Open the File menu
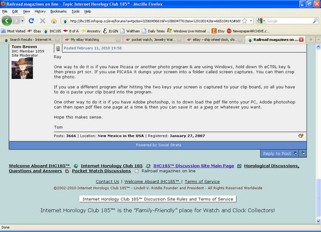Screen dimensions: 321x232 pyautogui.click(x=4, y=12)
